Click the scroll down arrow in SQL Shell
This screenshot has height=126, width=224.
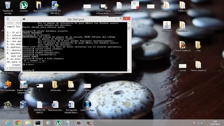pyautogui.click(x=129, y=70)
